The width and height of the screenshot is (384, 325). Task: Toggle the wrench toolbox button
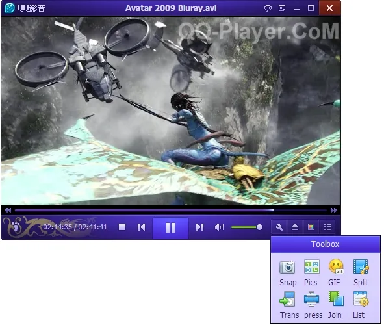click(x=279, y=227)
